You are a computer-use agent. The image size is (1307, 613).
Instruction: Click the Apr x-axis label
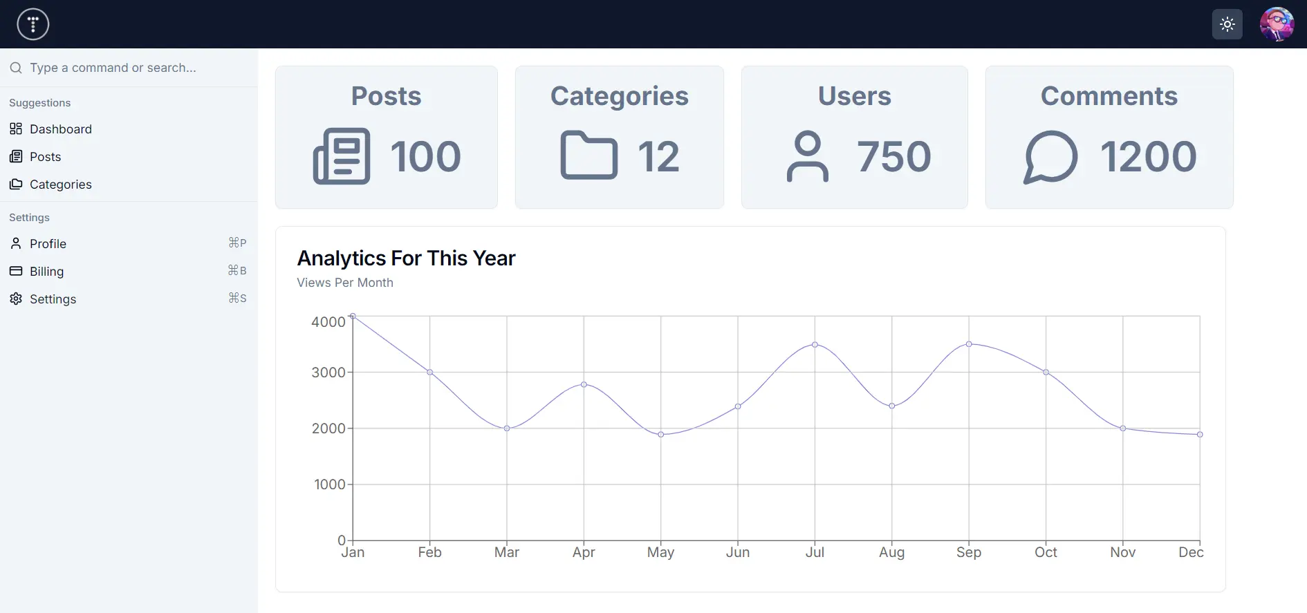click(584, 552)
